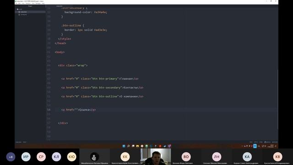
Task: Select participant avatar ВО
Action: (x=186, y=157)
